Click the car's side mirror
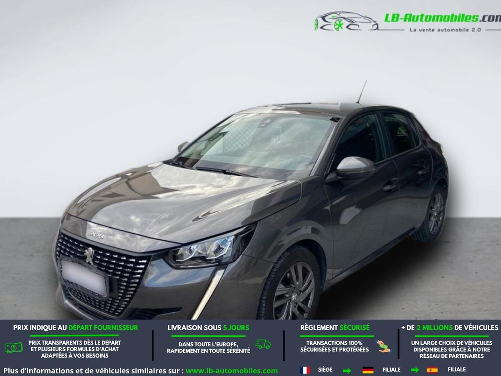The width and height of the screenshot is (501, 376). coord(355,168)
